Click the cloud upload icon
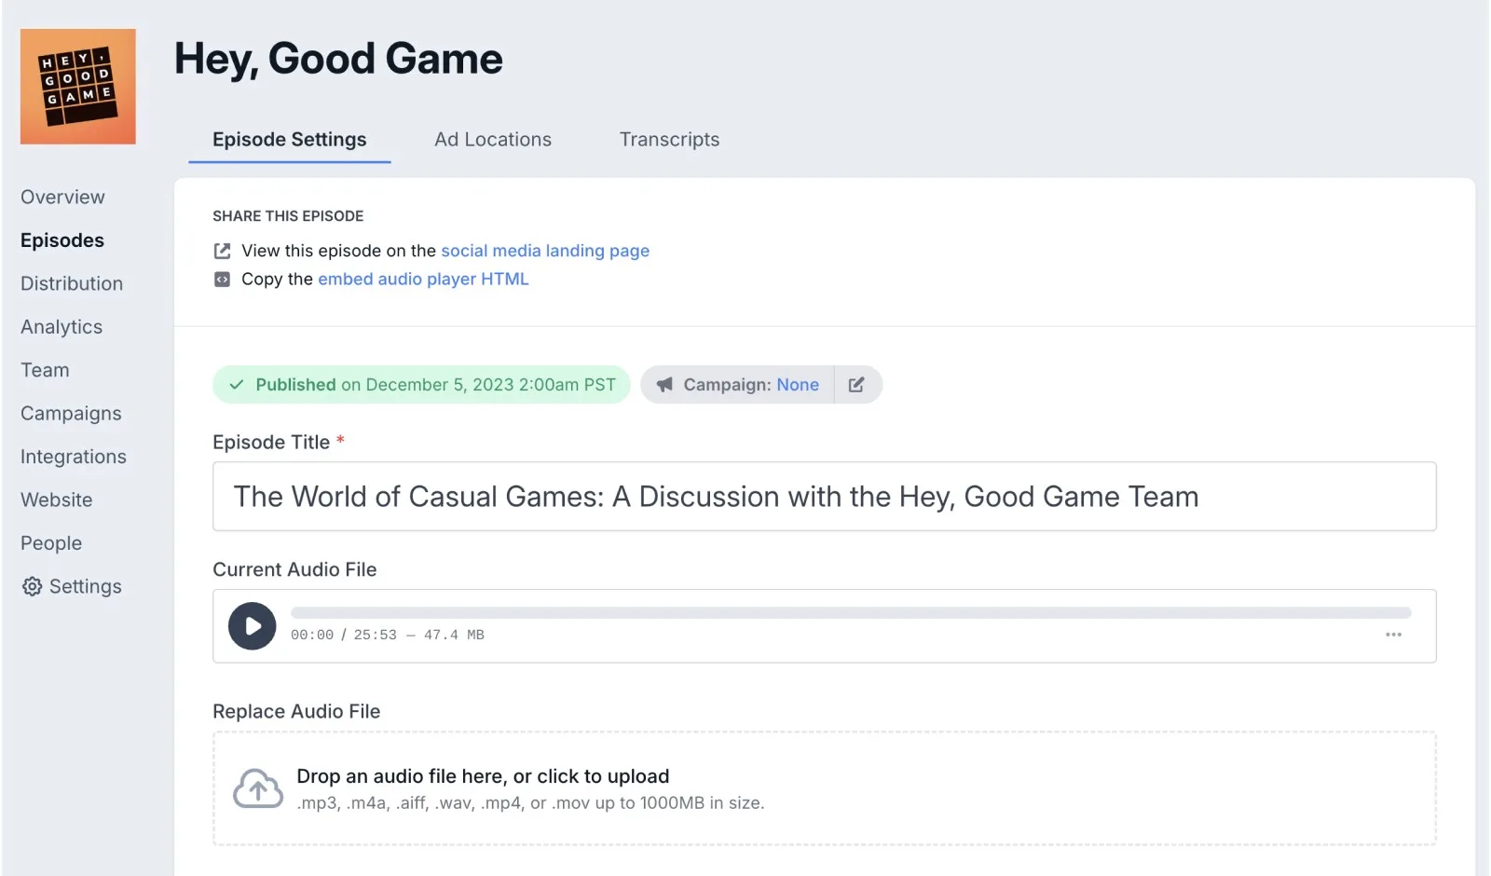Viewport: 1491px width, 876px height. 258,789
